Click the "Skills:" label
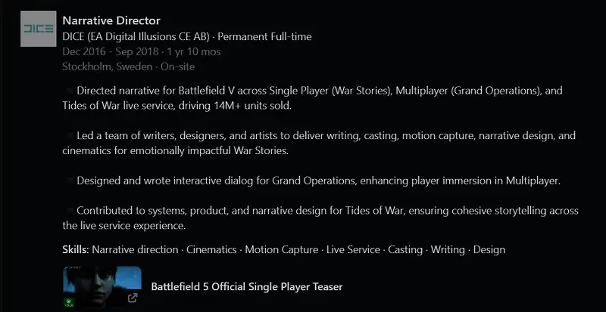Image resolution: width=606 pixels, height=312 pixels. point(76,249)
